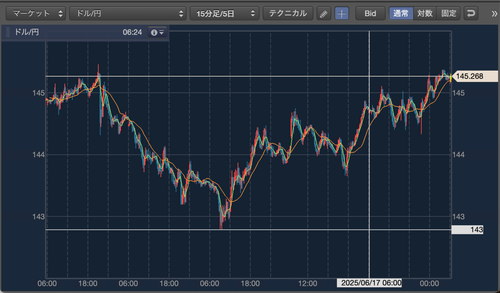500x293 pixels.
Task: Click the 145.268 current price label
Action: click(x=475, y=76)
